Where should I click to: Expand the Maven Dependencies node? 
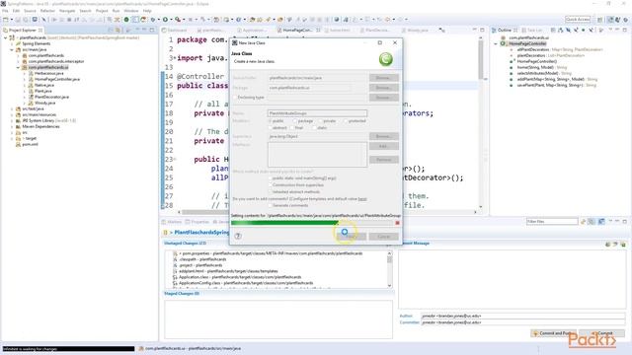click(x=12, y=126)
